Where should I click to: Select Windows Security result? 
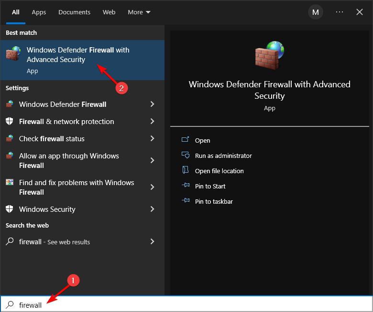82,209
